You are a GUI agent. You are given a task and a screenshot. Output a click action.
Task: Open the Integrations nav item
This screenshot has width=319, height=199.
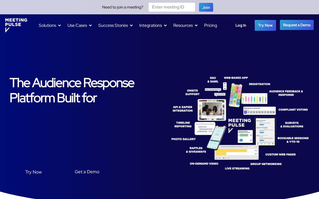click(x=150, y=25)
